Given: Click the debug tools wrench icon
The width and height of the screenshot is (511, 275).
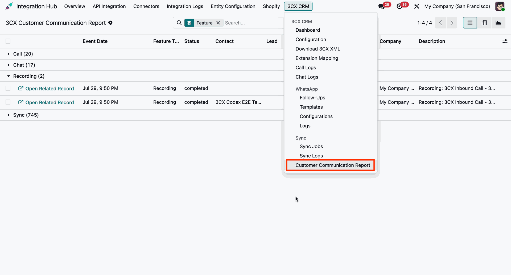Looking at the screenshot, I should point(417,6).
